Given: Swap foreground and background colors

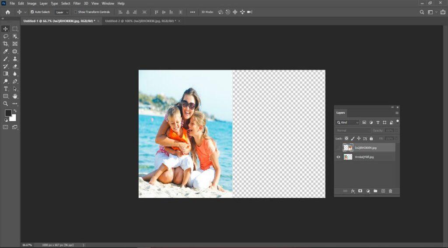Looking at the screenshot, I should [15, 111].
